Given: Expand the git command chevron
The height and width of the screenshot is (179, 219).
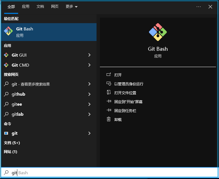Looking at the screenshot, I should (x=89, y=133).
